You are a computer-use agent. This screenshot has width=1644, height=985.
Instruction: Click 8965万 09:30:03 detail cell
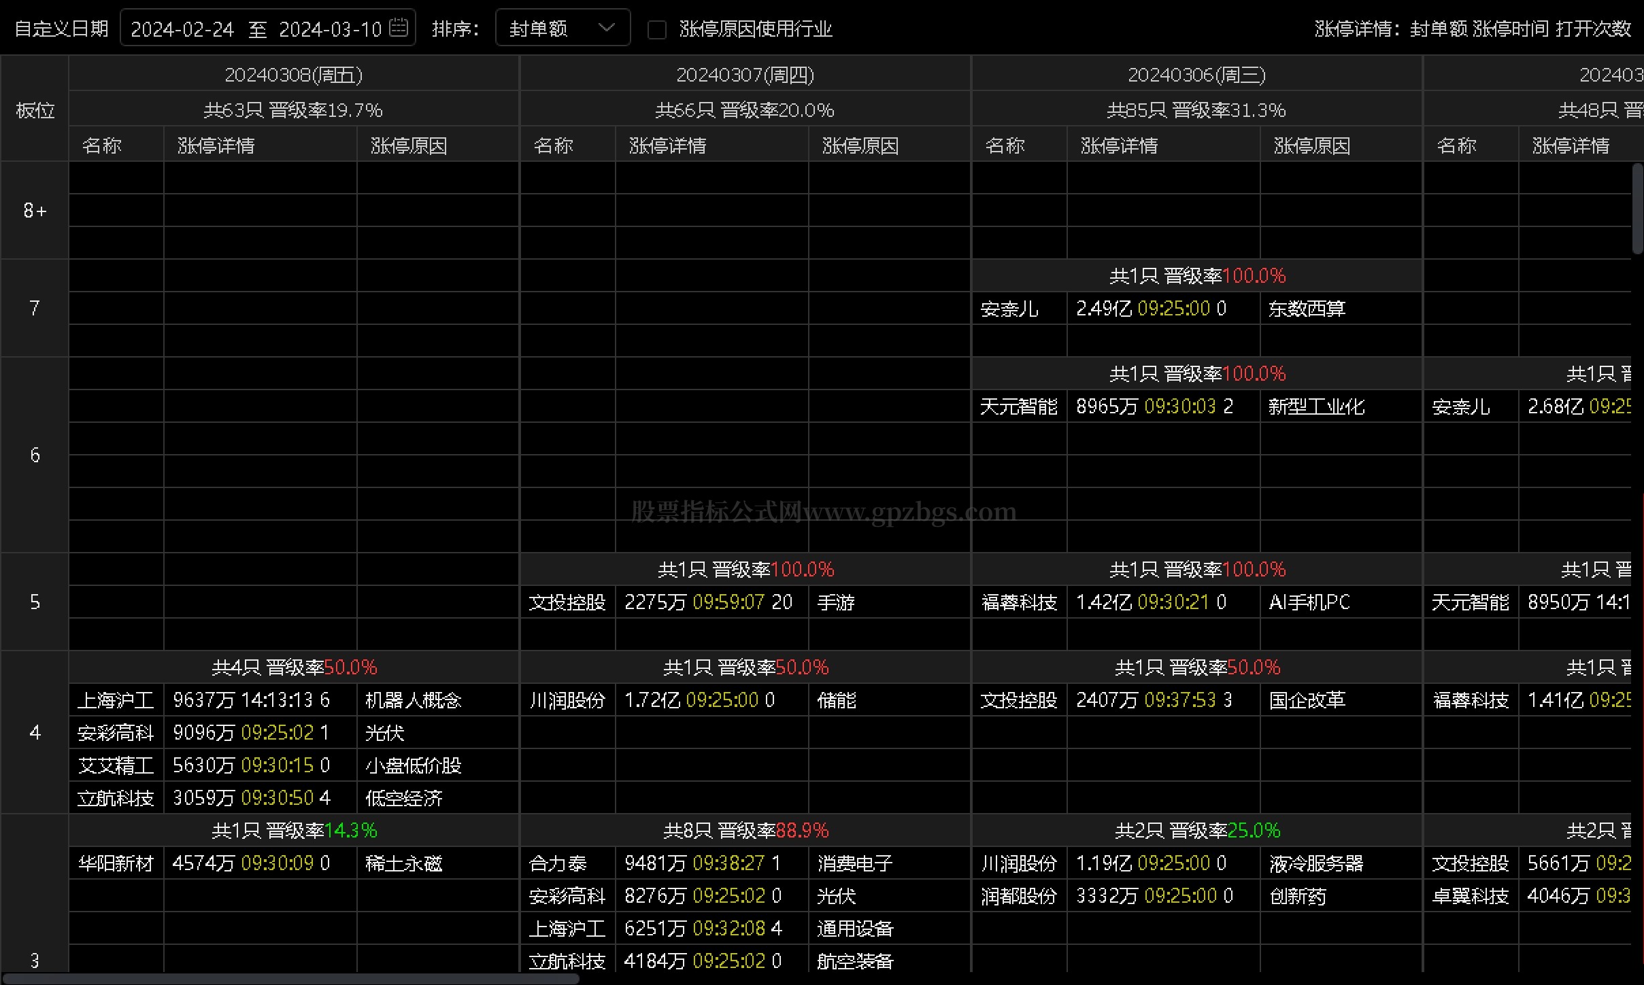pyautogui.click(x=1164, y=407)
